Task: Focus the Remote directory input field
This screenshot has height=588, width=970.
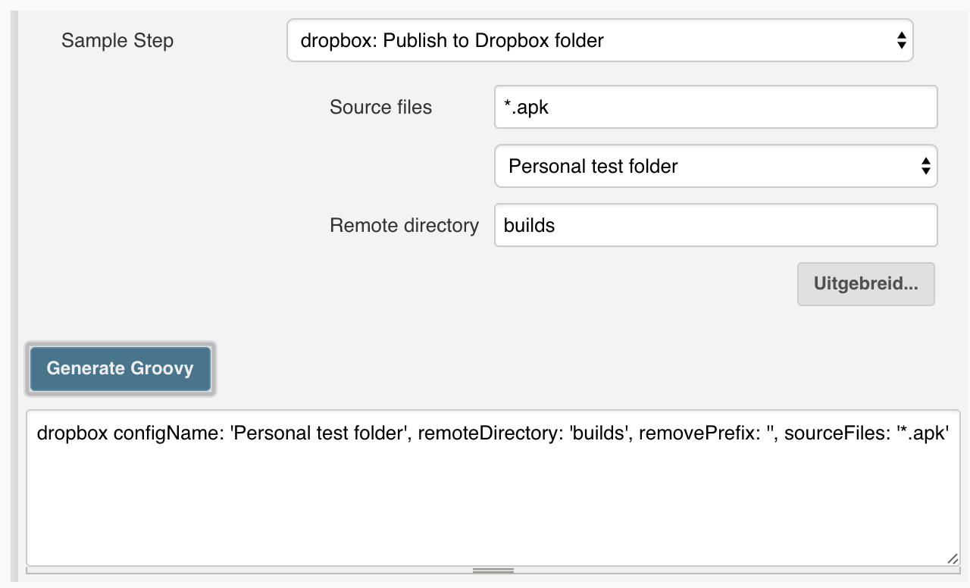Action: pos(715,225)
